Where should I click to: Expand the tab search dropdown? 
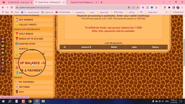click(163, 2)
